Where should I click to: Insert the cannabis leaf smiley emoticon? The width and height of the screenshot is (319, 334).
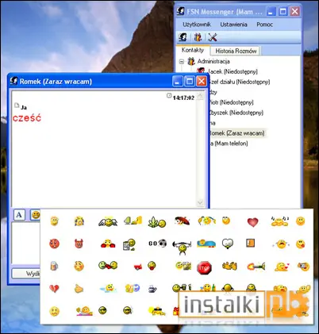coord(157,222)
